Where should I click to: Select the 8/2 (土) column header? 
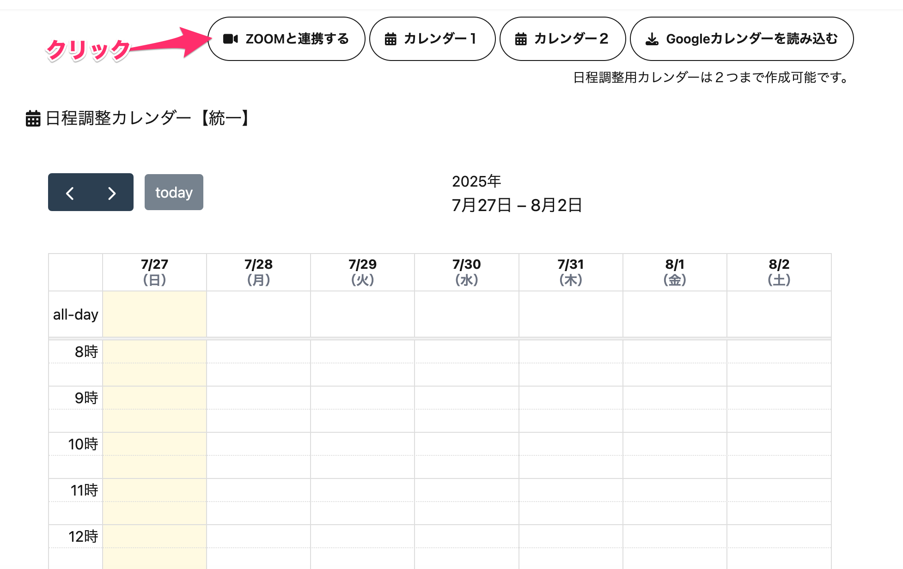[x=779, y=272]
